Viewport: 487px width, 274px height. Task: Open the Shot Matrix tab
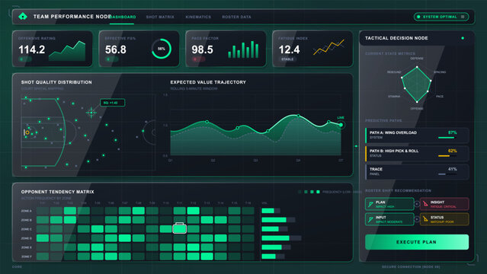click(160, 17)
